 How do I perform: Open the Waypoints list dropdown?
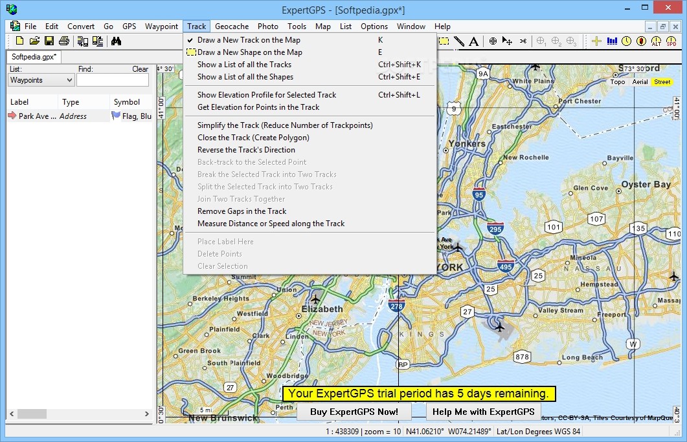41,80
